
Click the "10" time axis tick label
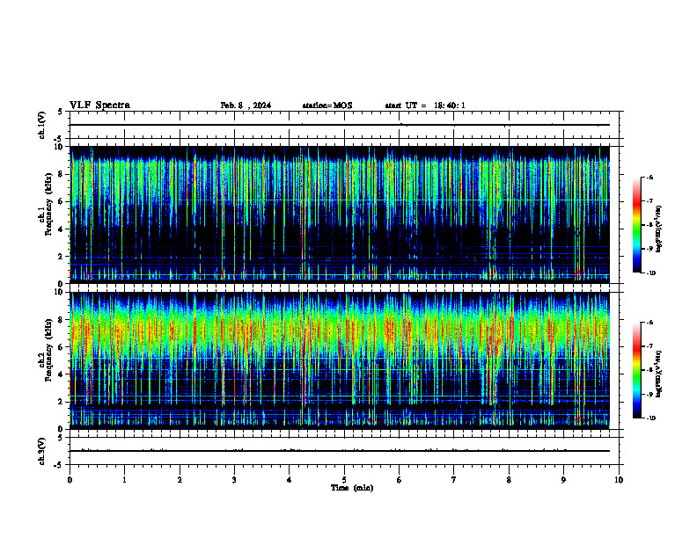coord(619,480)
